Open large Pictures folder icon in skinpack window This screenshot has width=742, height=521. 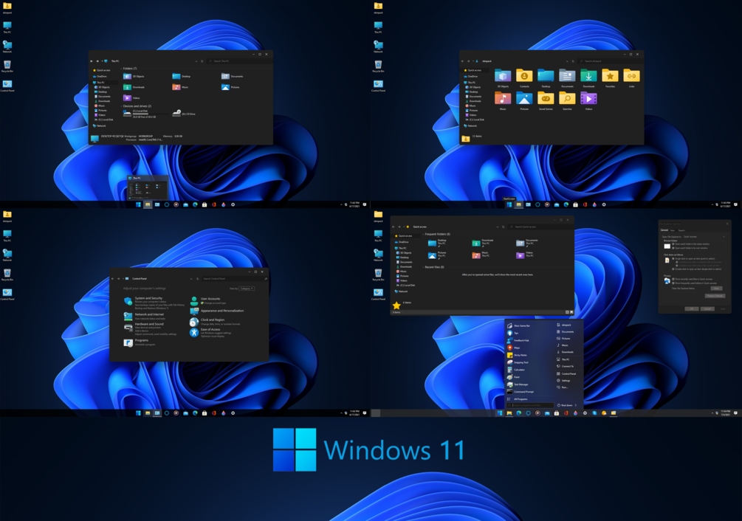point(524,98)
